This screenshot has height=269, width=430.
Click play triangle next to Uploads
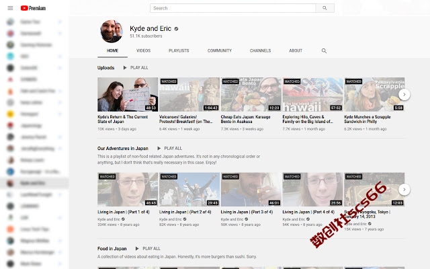(125, 67)
